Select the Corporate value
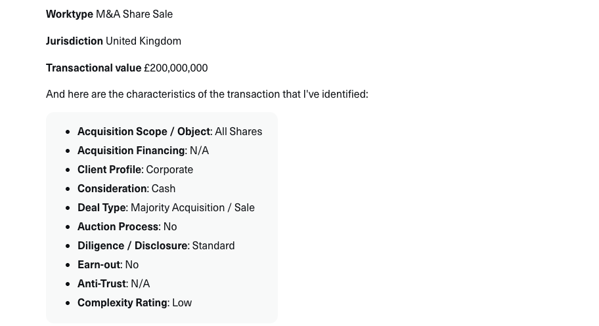599x326 pixels. click(x=169, y=169)
